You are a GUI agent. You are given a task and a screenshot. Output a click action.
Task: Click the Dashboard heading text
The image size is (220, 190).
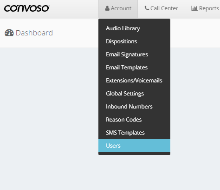point(34,33)
